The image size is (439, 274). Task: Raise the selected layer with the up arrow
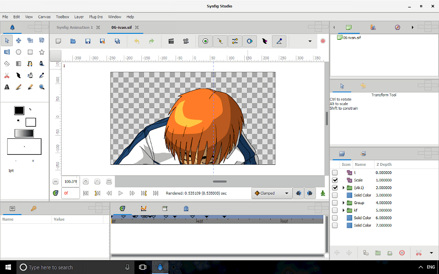tap(337, 253)
